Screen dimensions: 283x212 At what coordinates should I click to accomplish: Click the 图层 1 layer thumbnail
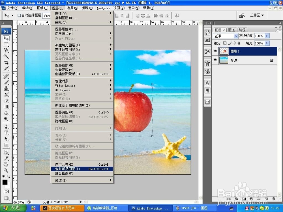224,51
